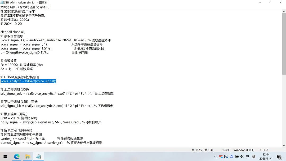Close the Notepad window
The width and height of the screenshot is (286, 161).
280,2
